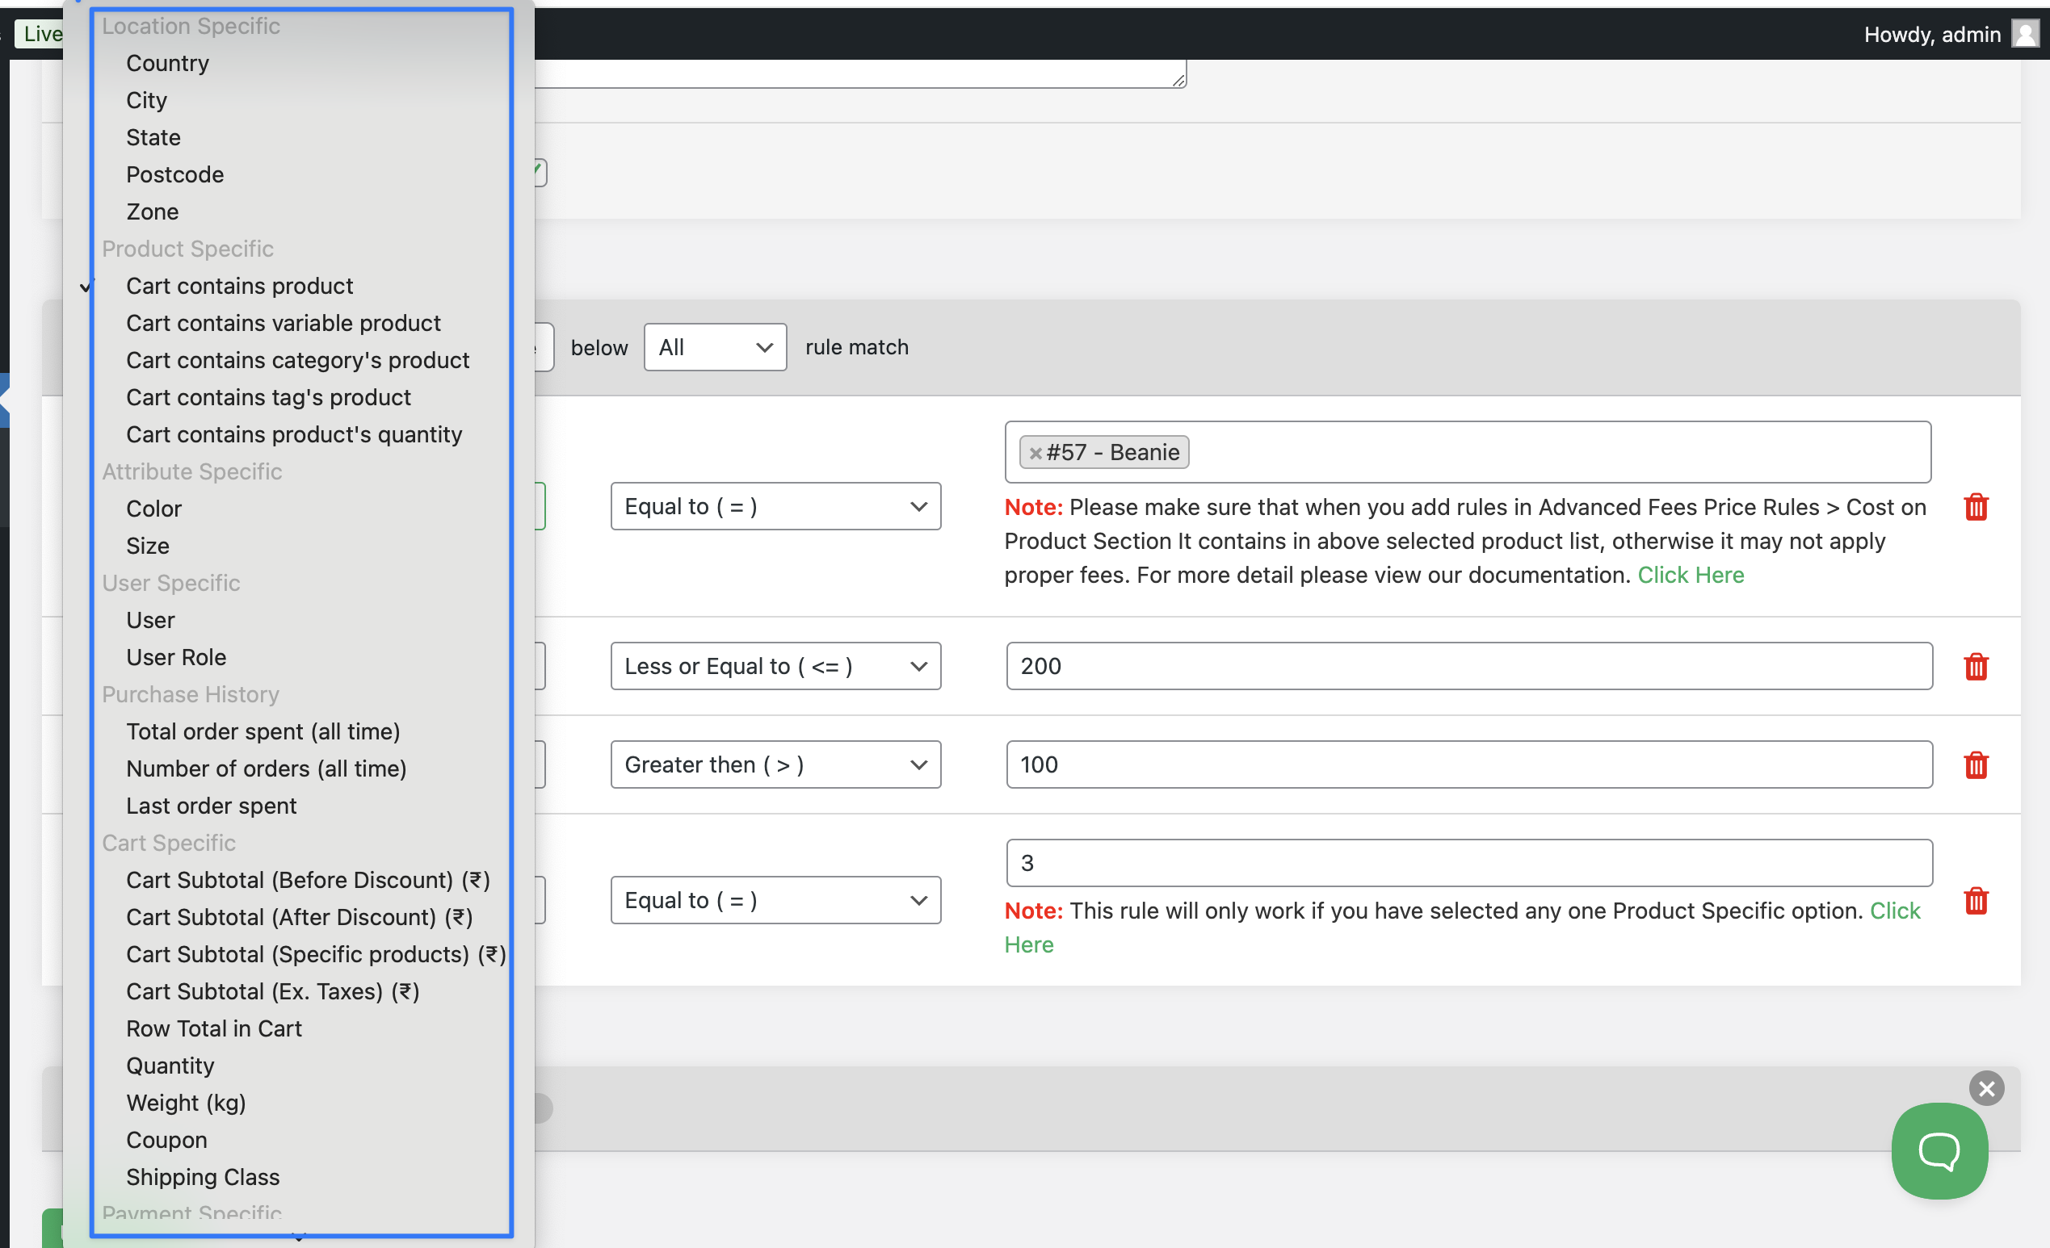Open the Less or Equal to dropdown
Viewport: 2050px width, 1248px height.
point(775,666)
